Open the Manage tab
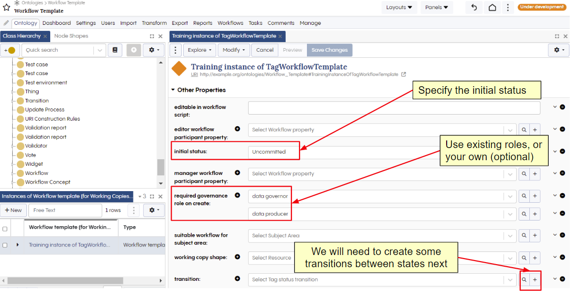 tap(310, 23)
